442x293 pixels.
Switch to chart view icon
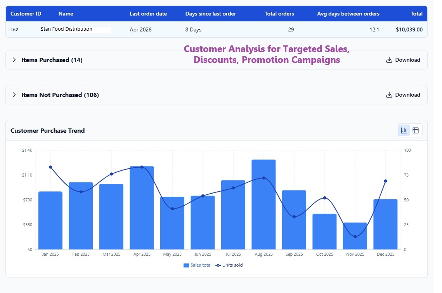(404, 130)
